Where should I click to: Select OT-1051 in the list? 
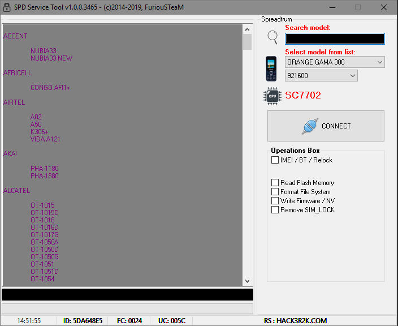coord(42,264)
